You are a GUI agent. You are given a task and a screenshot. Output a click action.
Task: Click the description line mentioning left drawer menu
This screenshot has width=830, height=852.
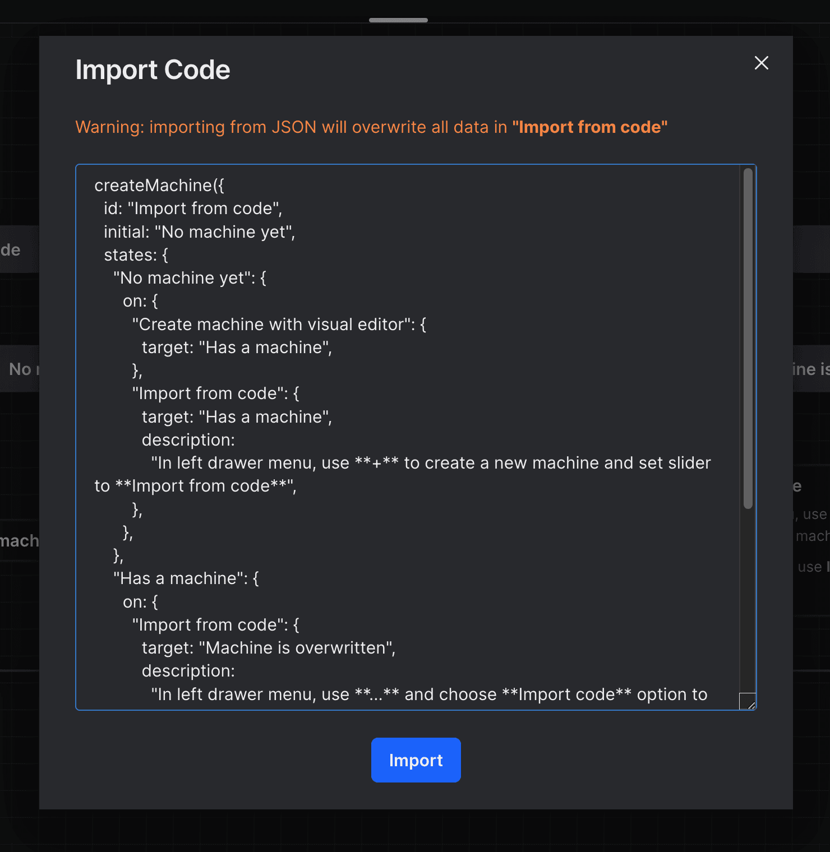pyautogui.click(x=430, y=462)
